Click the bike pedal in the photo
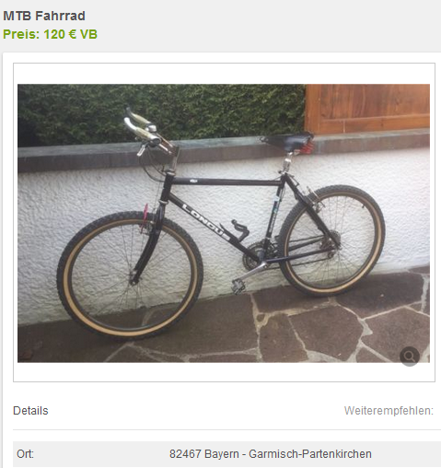This screenshot has height=468, width=441. pos(238,287)
